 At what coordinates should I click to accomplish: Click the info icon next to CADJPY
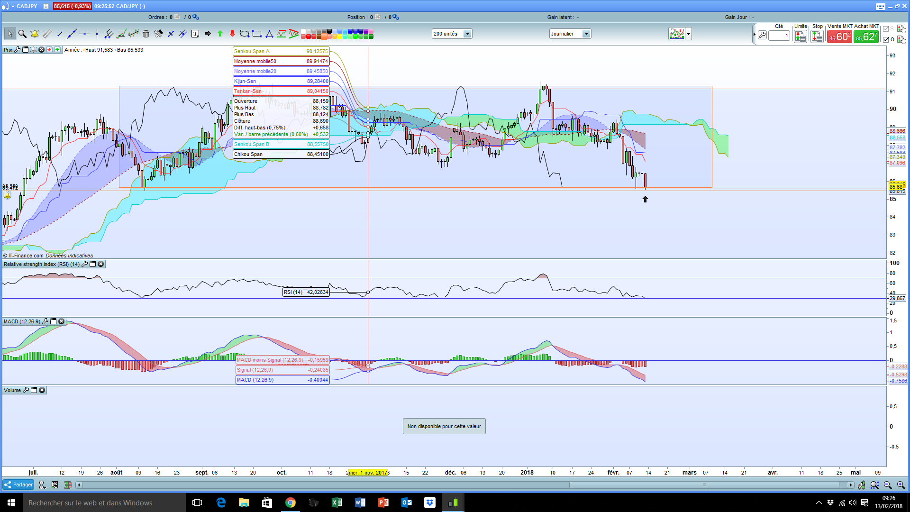46,6
